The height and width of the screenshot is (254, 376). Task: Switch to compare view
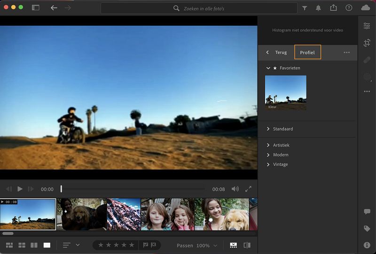pyautogui.click(x=34, y=245)
